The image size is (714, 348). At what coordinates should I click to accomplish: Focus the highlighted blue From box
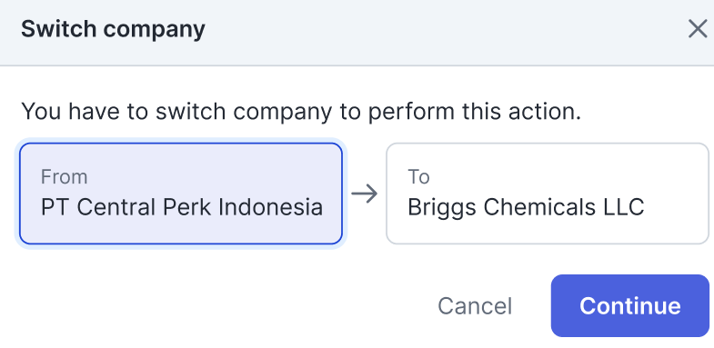181,194
